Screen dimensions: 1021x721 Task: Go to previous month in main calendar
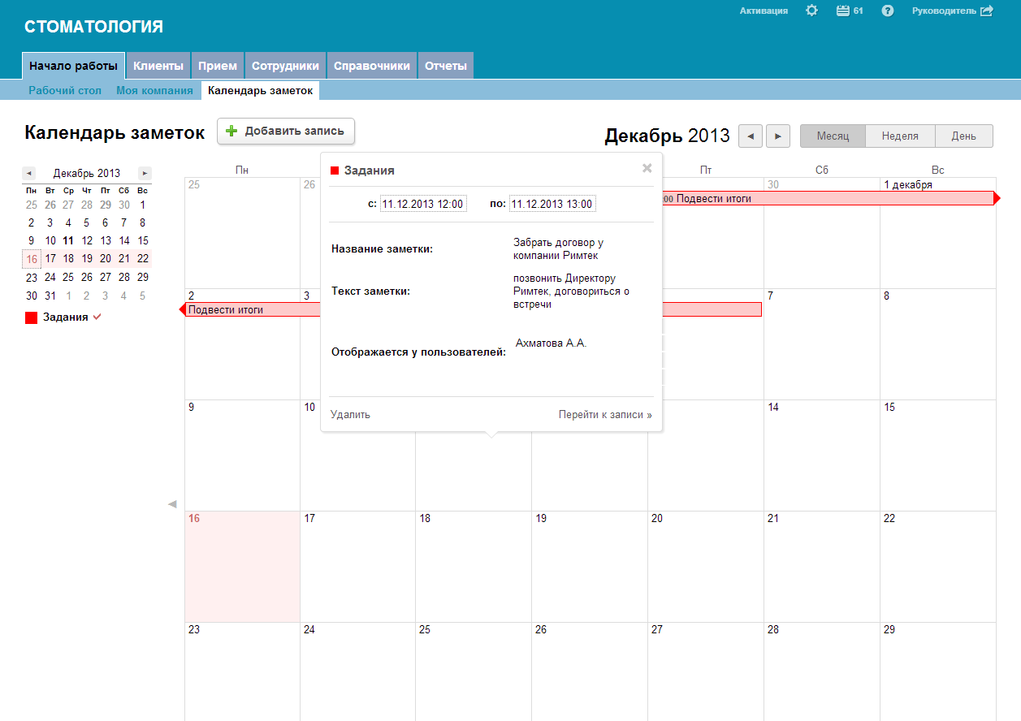(x=750, y=136)
